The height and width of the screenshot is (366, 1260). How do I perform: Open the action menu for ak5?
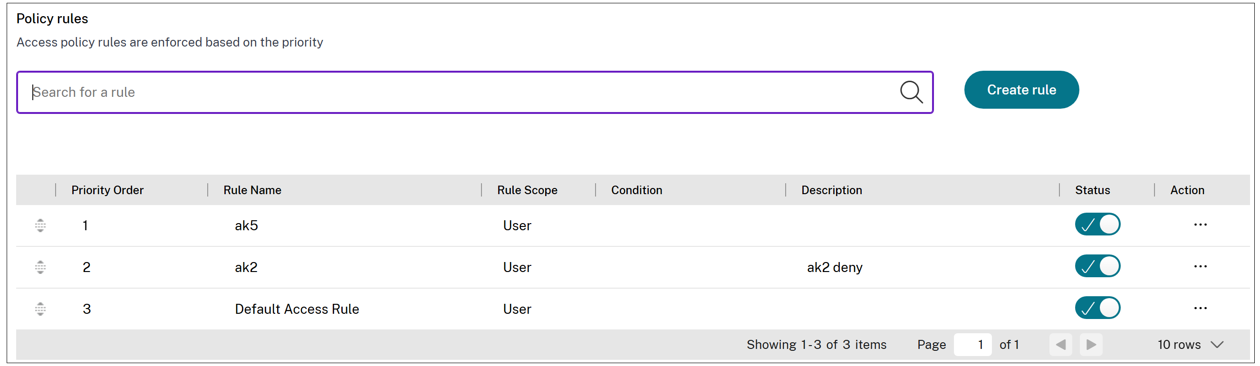click(x=1200, y=225)
